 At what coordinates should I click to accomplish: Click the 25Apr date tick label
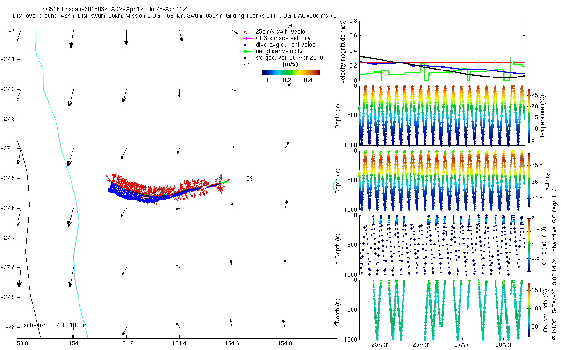(380, 345)
